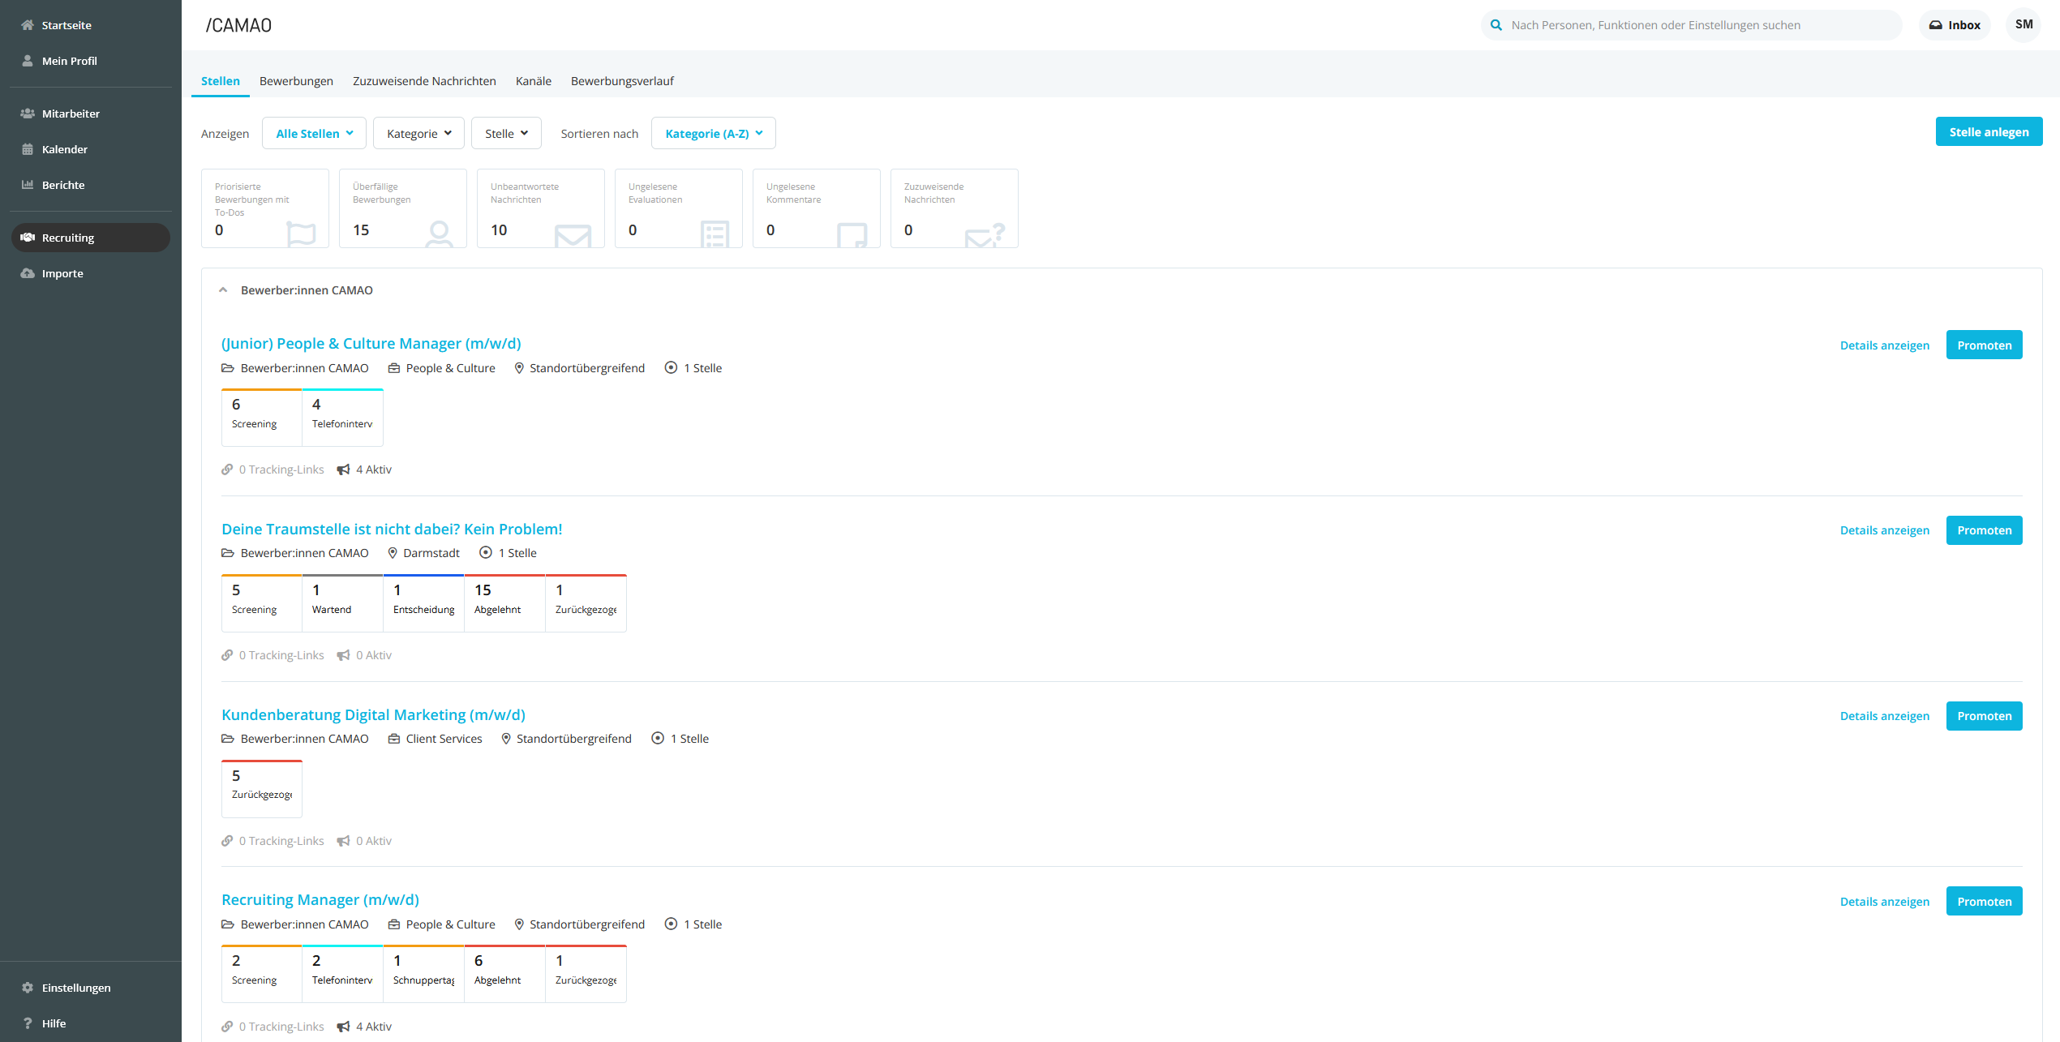The height and width of the screenshot is (1042, 2060).
Task: Open the 1 Schnuppertag stage of Recruiting Manager
Action: coord(423,973)
